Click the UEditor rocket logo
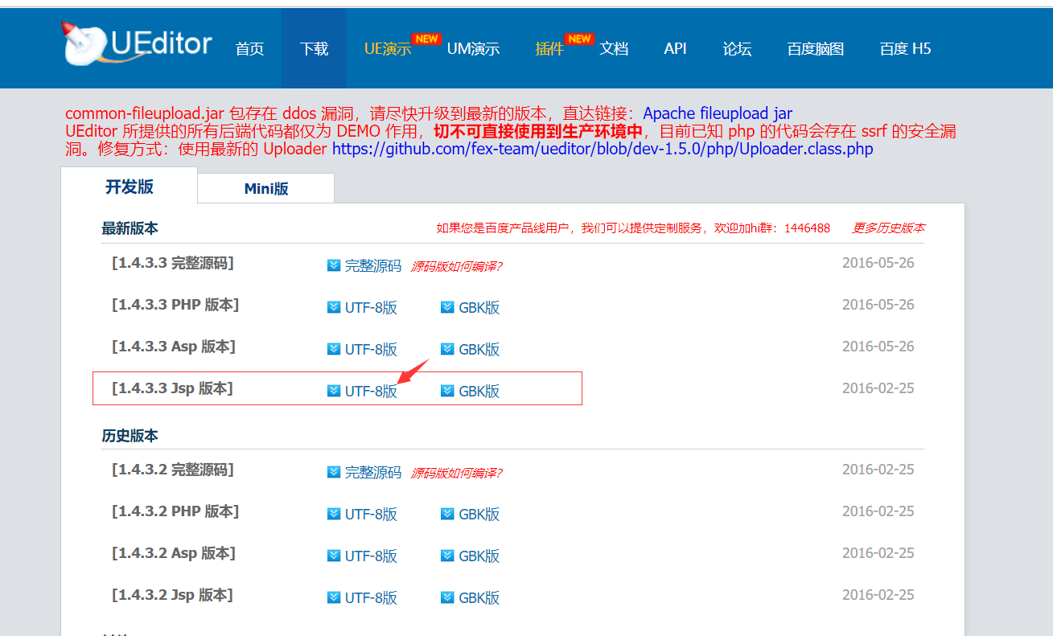Viewport: 1053px width, 636px height. point(138,44)
